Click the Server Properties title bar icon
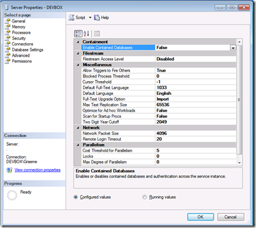Screen dimensions: 256x228 pyautogui.click(x=7, y=7)
